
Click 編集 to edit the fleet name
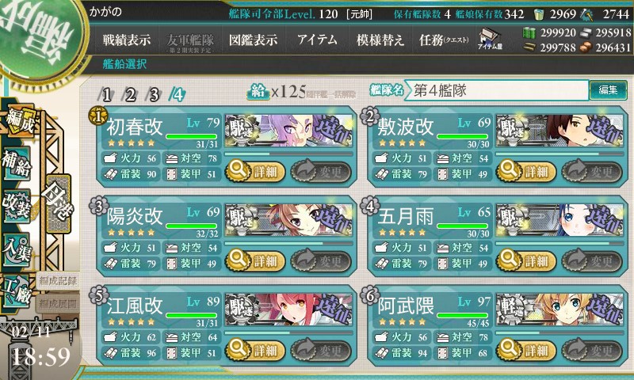[x=608, y=89]
